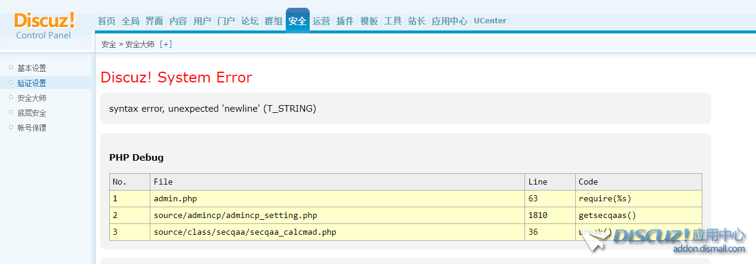Open the 插件 tab

345,21
